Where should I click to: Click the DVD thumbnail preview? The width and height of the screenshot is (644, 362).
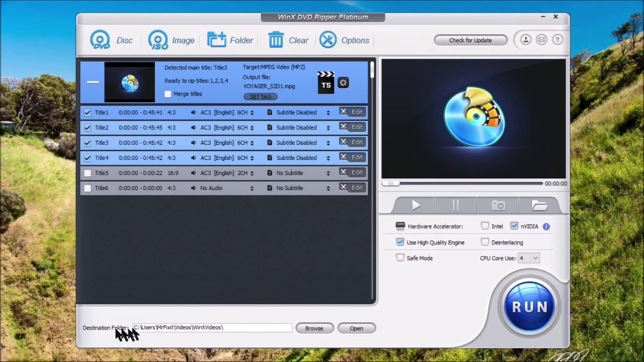tap(129, 82)
